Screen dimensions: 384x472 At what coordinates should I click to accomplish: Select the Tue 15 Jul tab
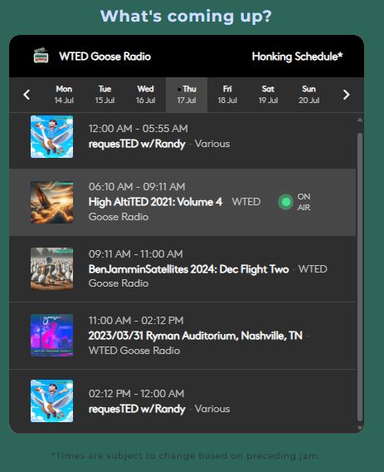[x=105, y=95]
